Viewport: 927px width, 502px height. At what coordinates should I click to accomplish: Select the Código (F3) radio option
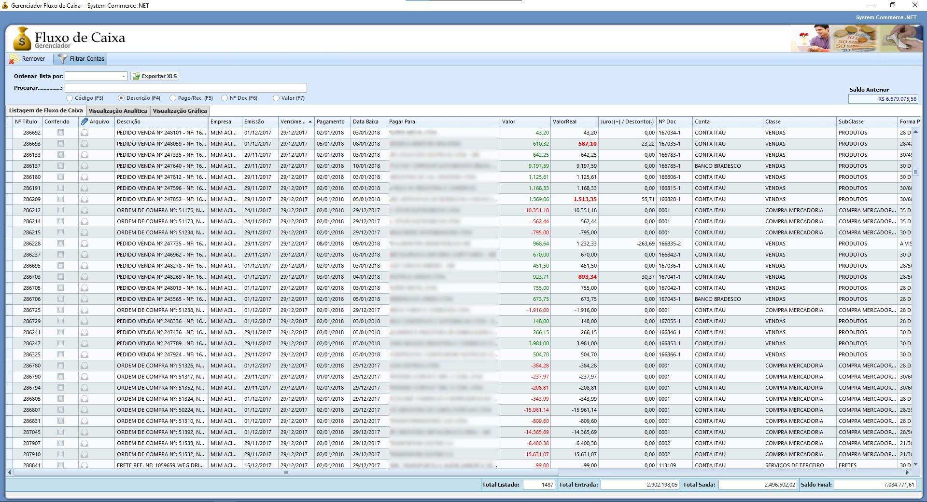tap(70, 98)
